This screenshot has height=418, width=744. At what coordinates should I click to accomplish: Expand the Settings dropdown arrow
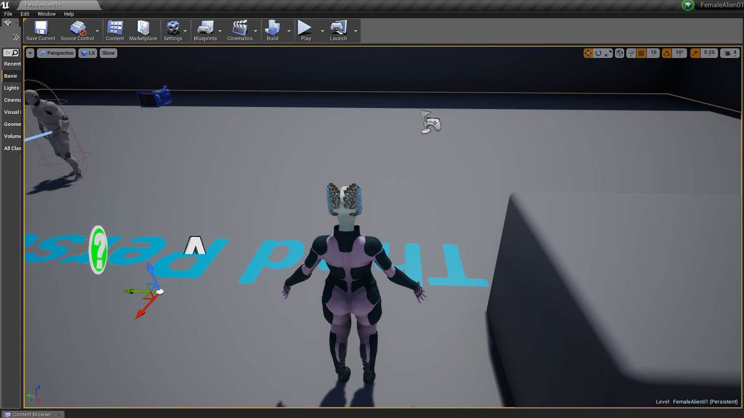[185, 31]
